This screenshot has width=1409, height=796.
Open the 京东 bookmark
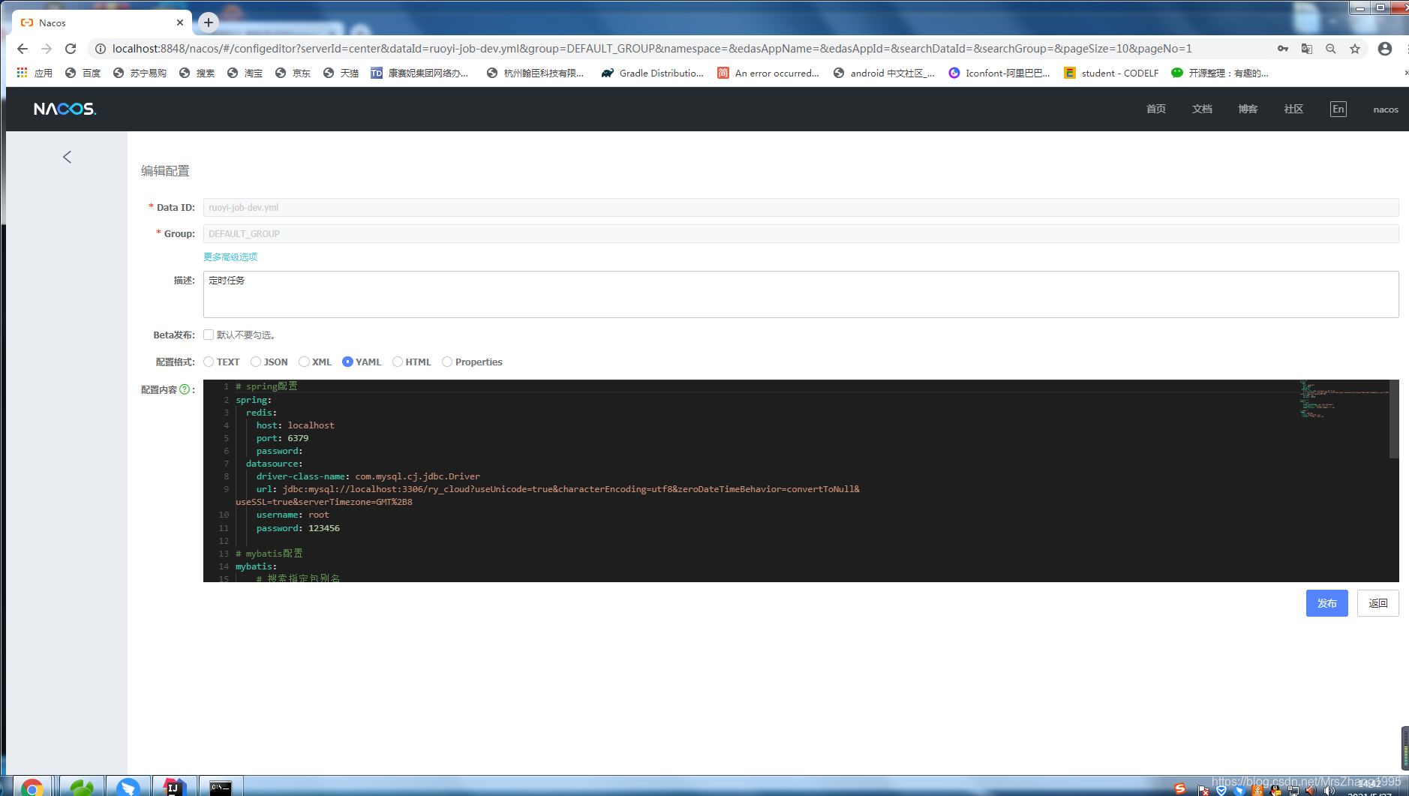[293, 73]
